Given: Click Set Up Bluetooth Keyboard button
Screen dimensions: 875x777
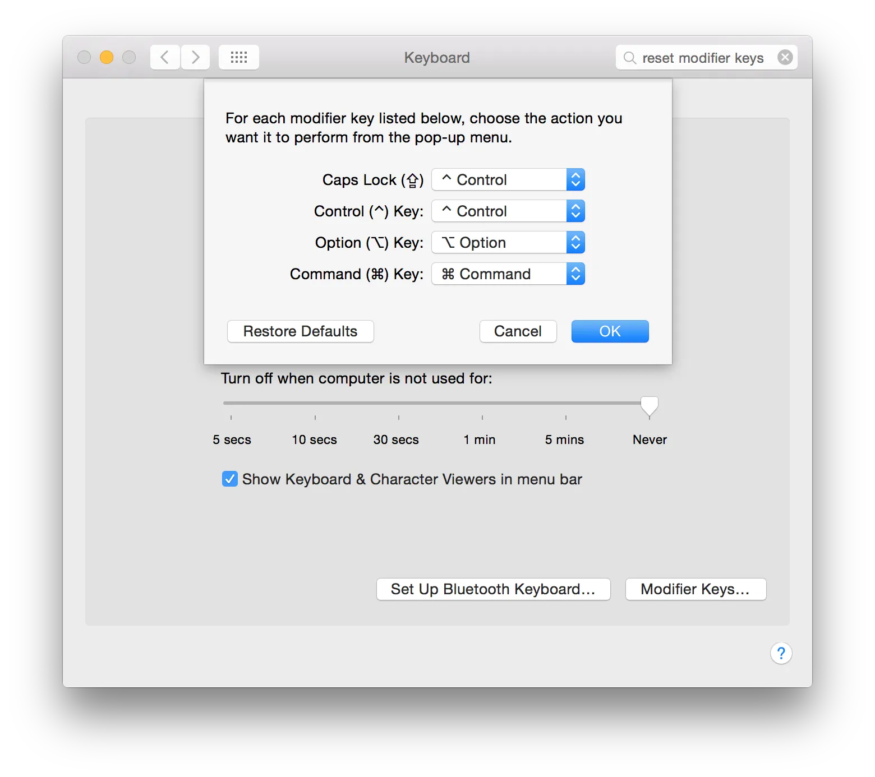Looking at the screenshot, I should point(493,589).
